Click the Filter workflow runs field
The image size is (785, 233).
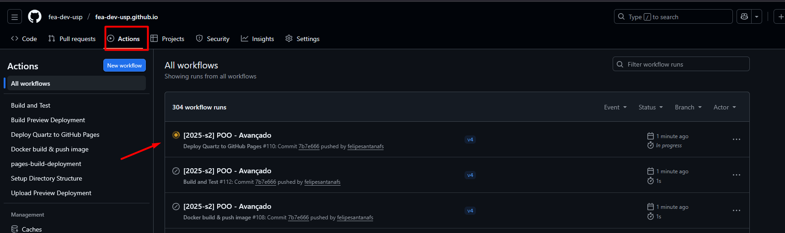point(681,64)
